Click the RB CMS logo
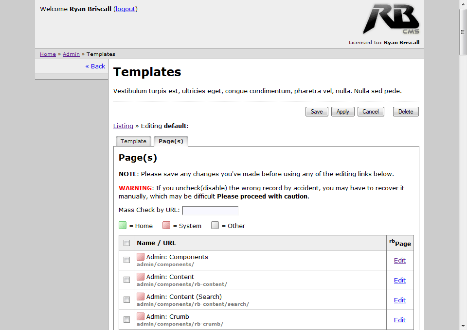 (391, 19)
